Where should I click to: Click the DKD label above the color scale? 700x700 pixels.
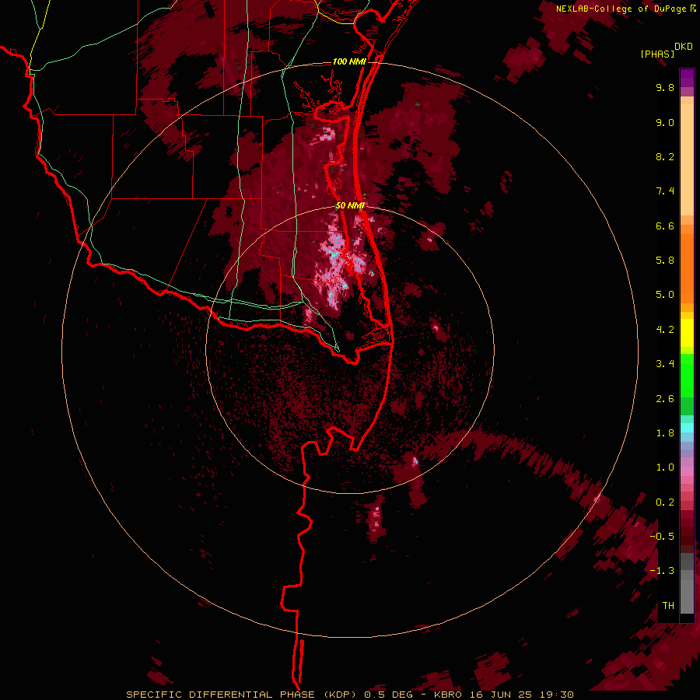(x=683, y=47)
